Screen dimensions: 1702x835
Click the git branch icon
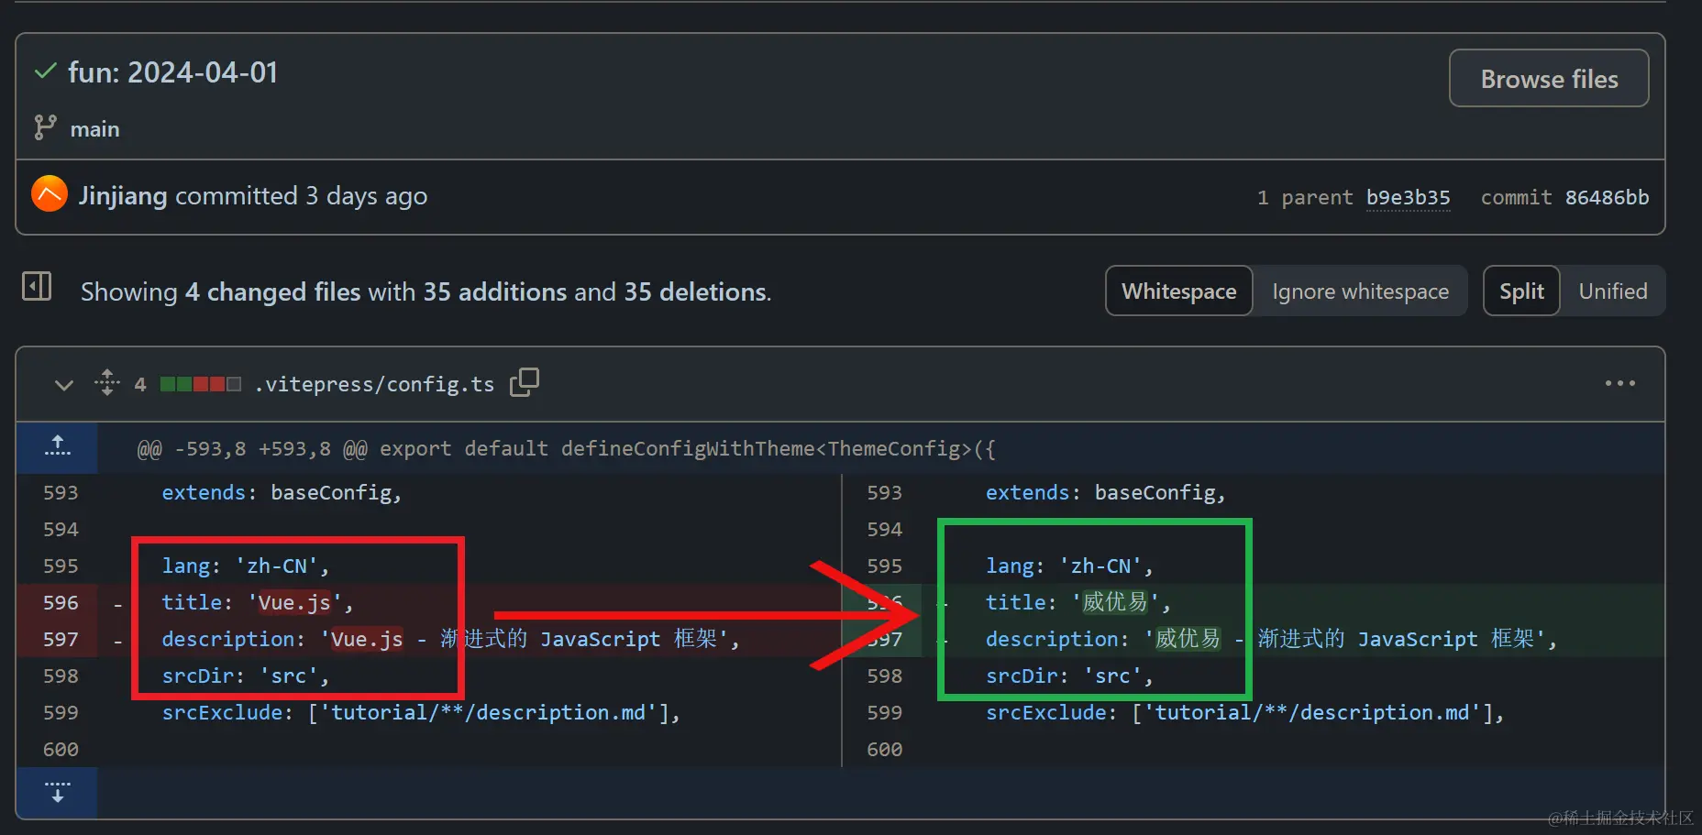(45, 127)
